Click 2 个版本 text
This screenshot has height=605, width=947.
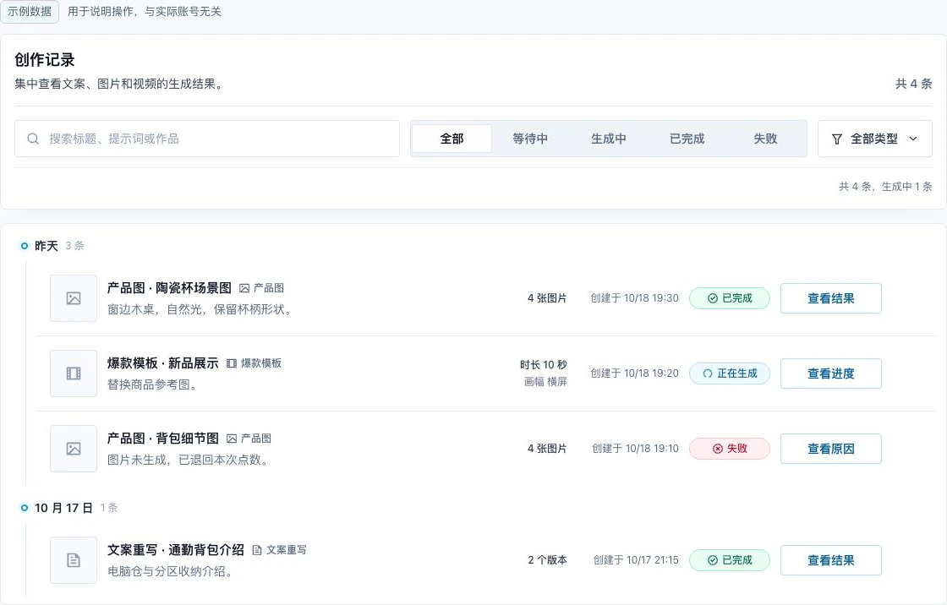(548, 560)
